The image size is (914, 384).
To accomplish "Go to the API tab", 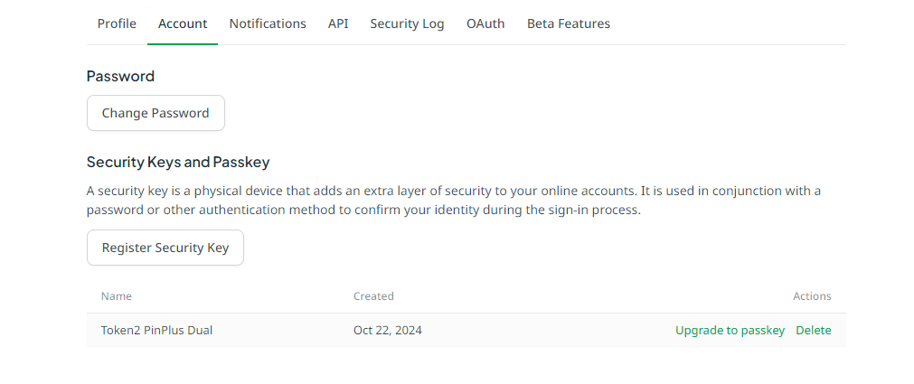I will point(338,23).
